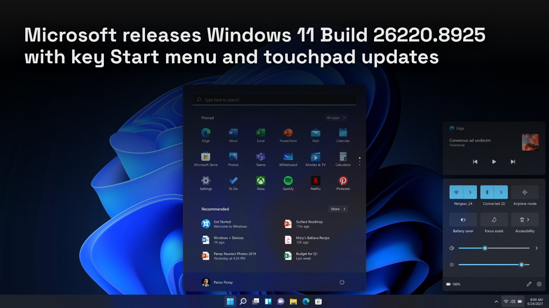Open Chat from the taskbar
This screenshot has width=549, height=308.
point(281,301)
